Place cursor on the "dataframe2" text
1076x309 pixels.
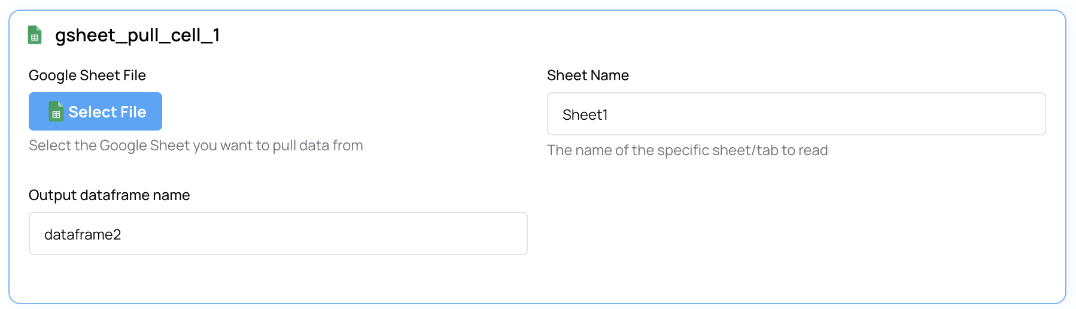tap(83, 234)
